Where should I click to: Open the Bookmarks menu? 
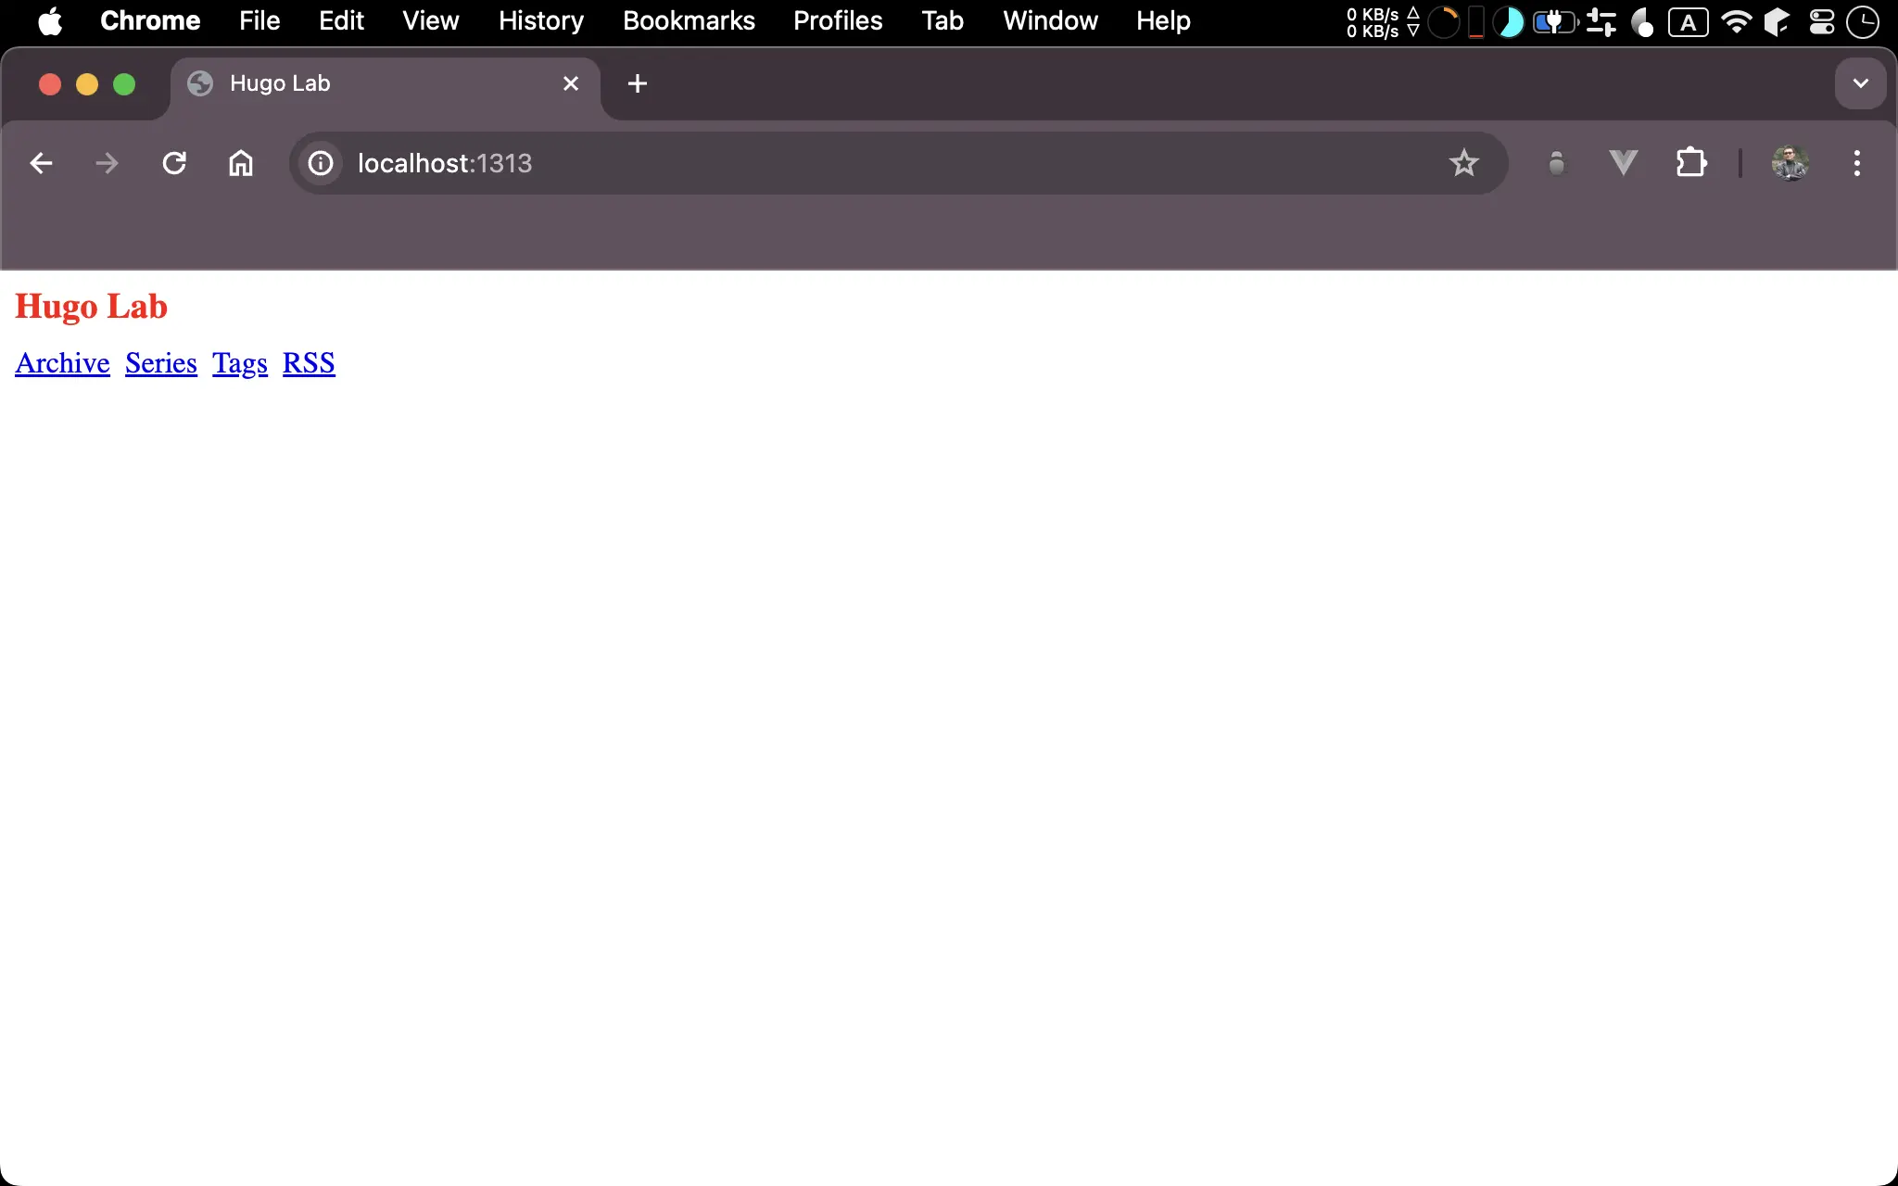tap(689, 21)
